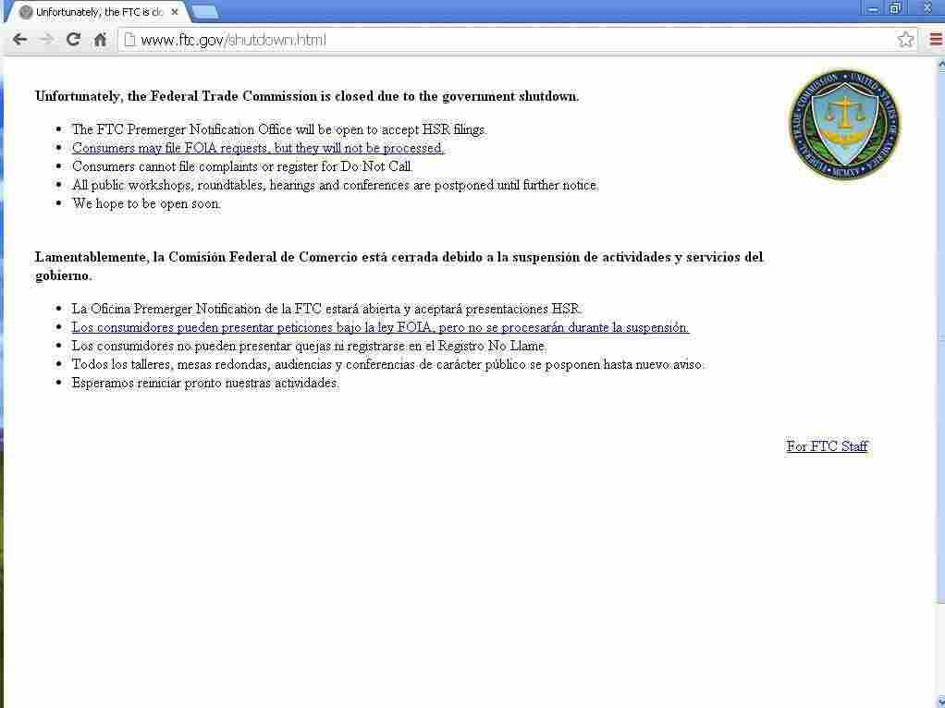
Task: Open the 'Consumers may file FOIA requests' link
Action: point(258,148)
